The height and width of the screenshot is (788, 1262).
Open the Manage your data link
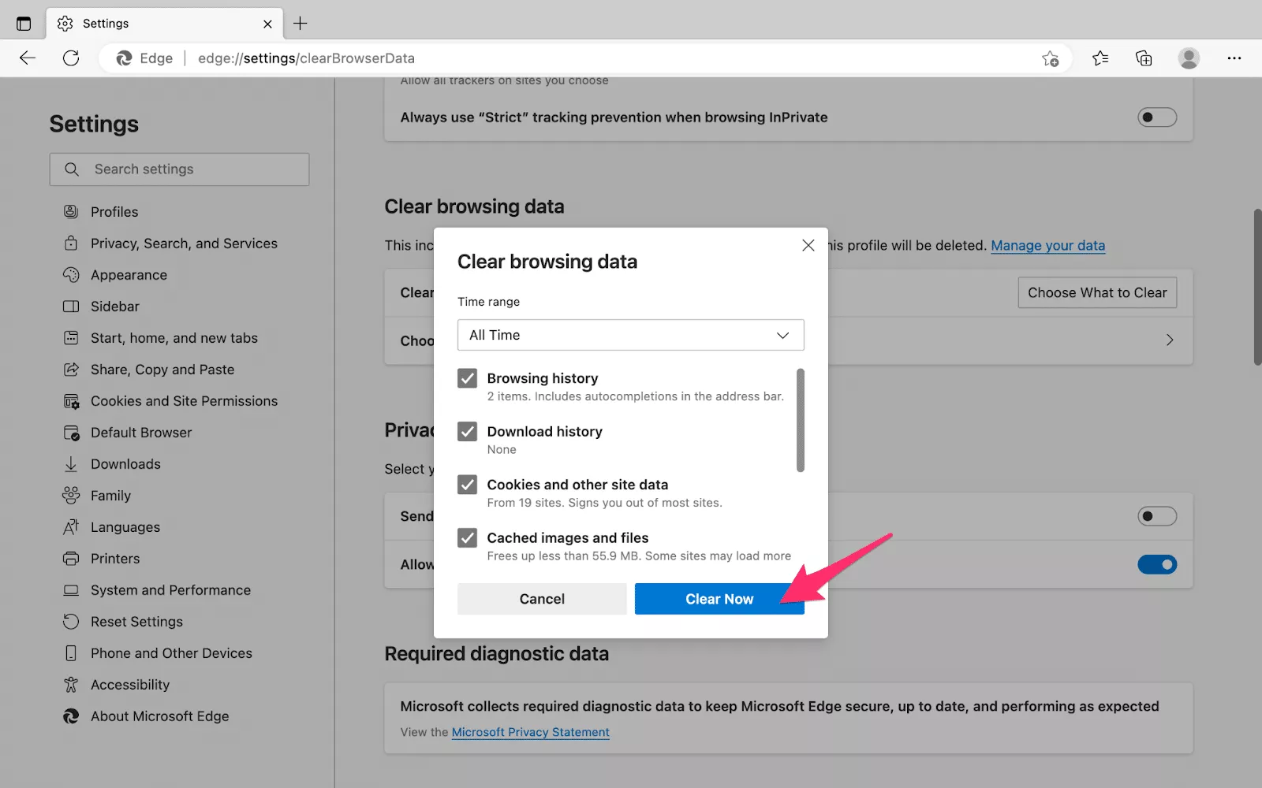pos(1047,245)
